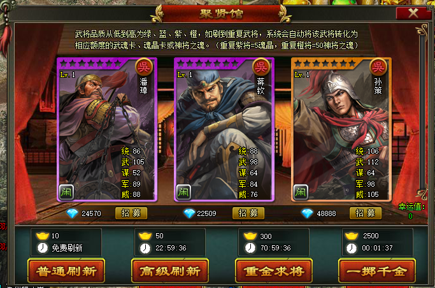Click the vertical scrollbar on the right edge
The width and height of the screenshot is (435, 288).
[422, 111]
